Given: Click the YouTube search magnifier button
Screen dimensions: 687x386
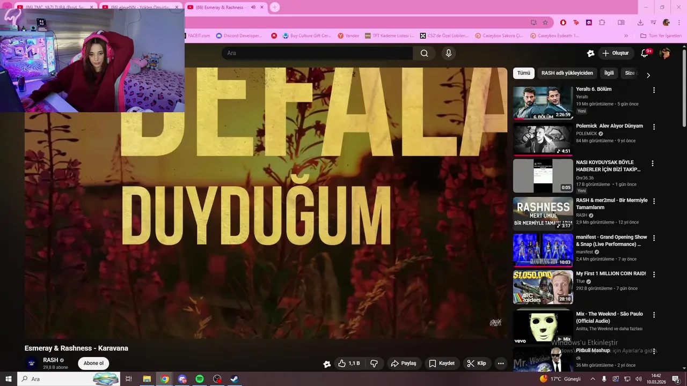Looking at the screenshot, I should 424,53.
